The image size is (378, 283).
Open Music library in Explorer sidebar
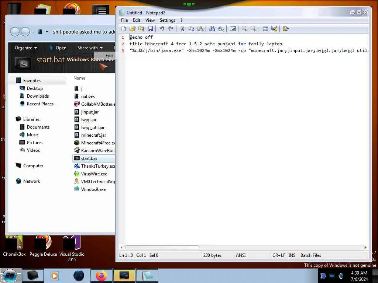(x=32, y=135)
